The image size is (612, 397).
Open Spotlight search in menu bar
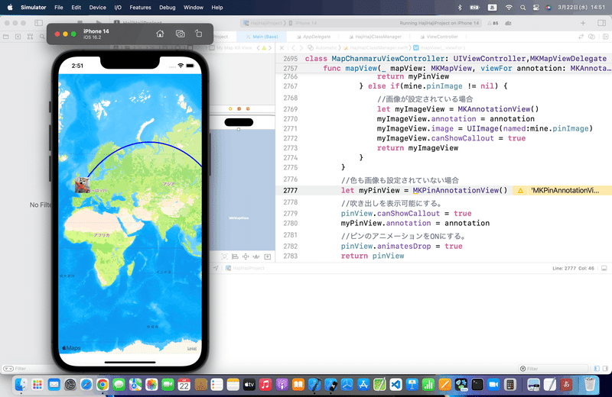(522, 8)
